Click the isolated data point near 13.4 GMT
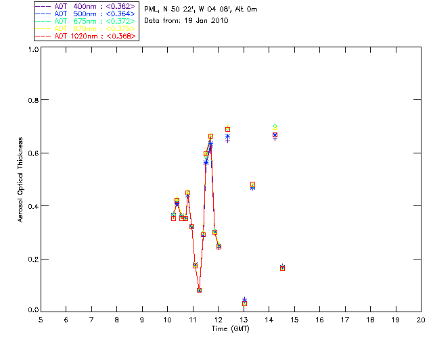The height and width of the screenshot is (346, 433). (x=252, y=184)
